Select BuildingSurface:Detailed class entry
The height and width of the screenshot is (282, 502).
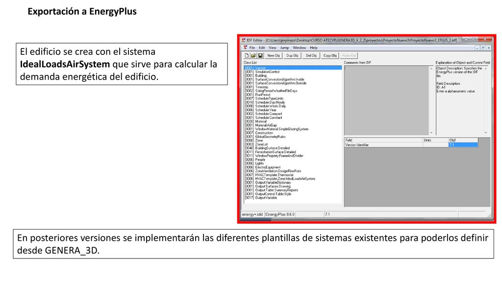point(267,148)
